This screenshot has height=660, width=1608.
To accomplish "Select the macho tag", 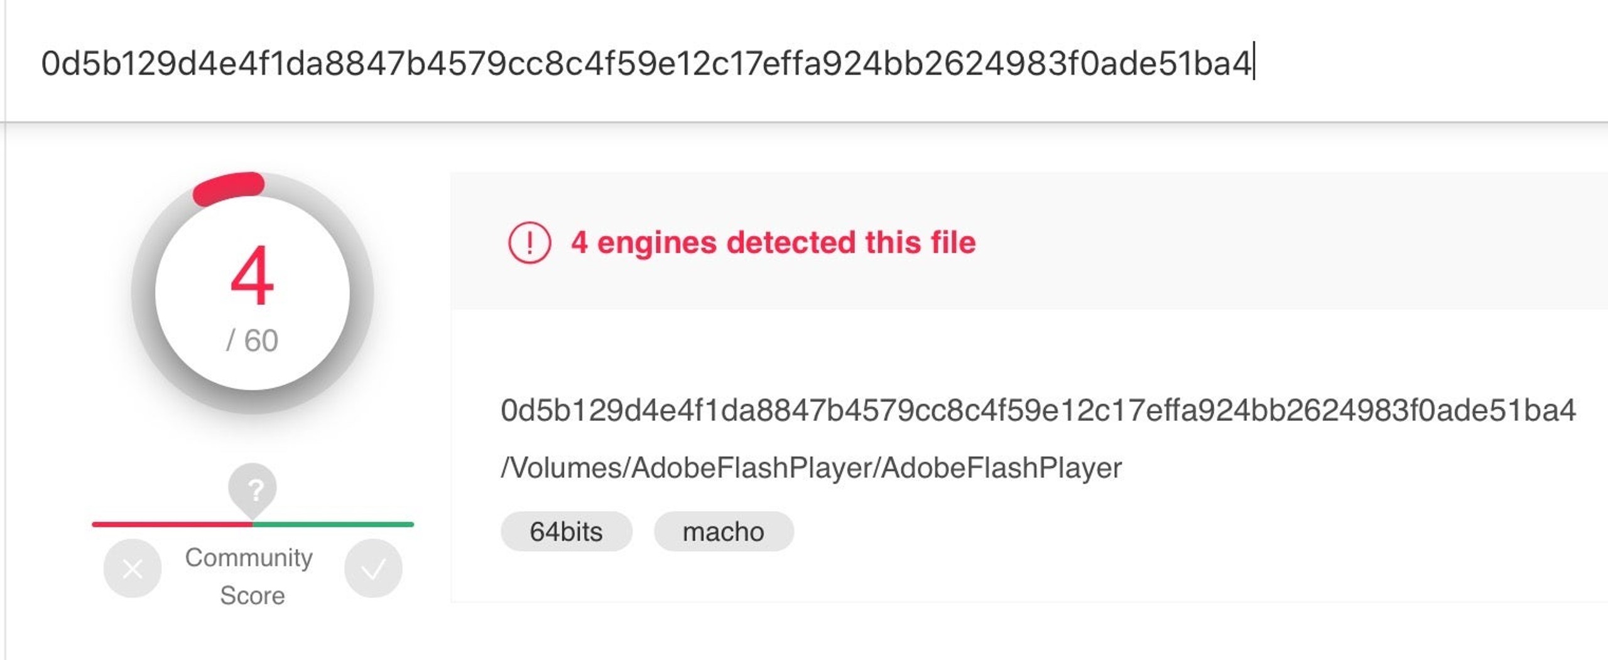I will pyautogui.click(x=724, y=531).
